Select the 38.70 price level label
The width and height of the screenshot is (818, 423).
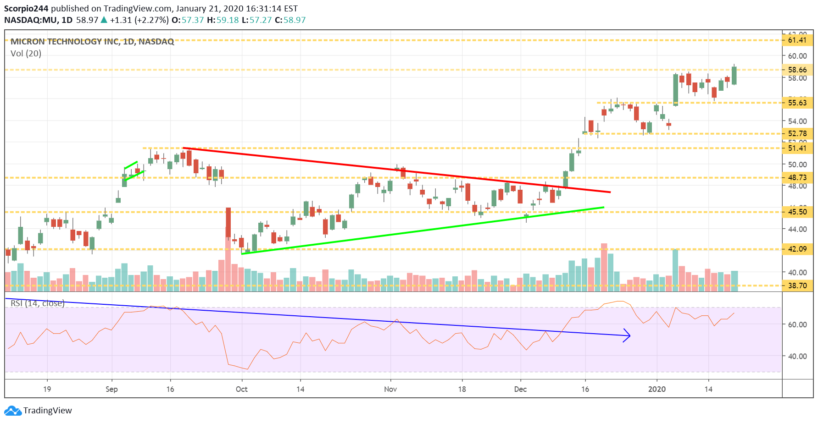tap(797, 286)
